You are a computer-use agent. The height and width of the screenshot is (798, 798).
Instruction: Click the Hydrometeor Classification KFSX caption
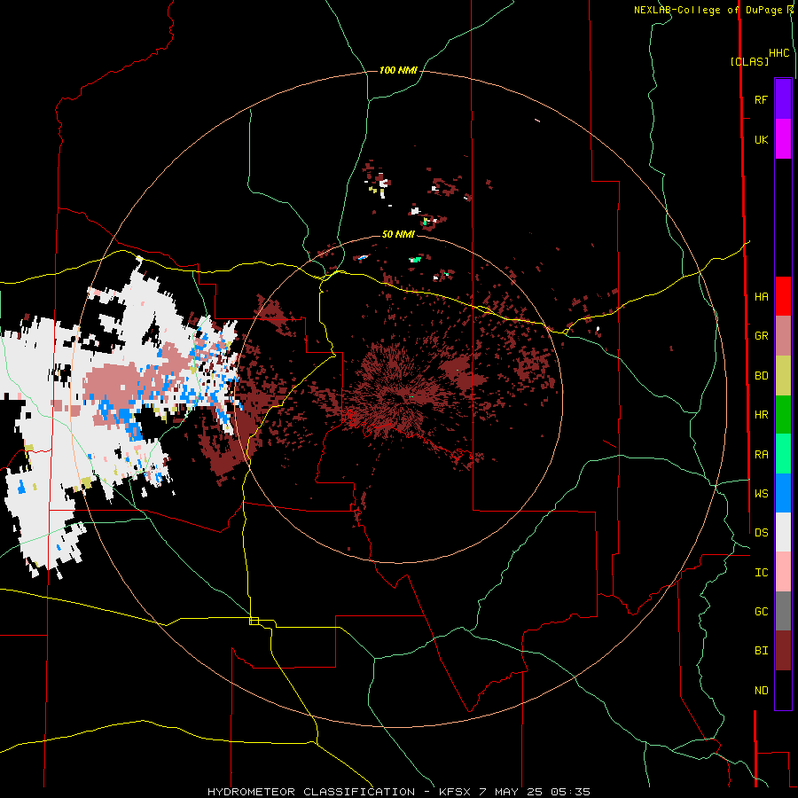coord(398,792)
